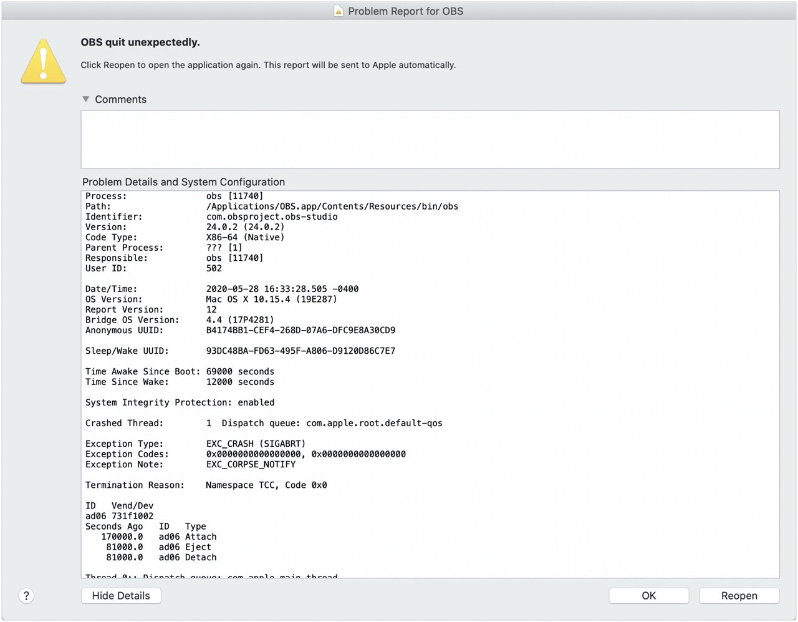Hide the problem report details
Screen dimensions: 798x622
click(121, 596)
